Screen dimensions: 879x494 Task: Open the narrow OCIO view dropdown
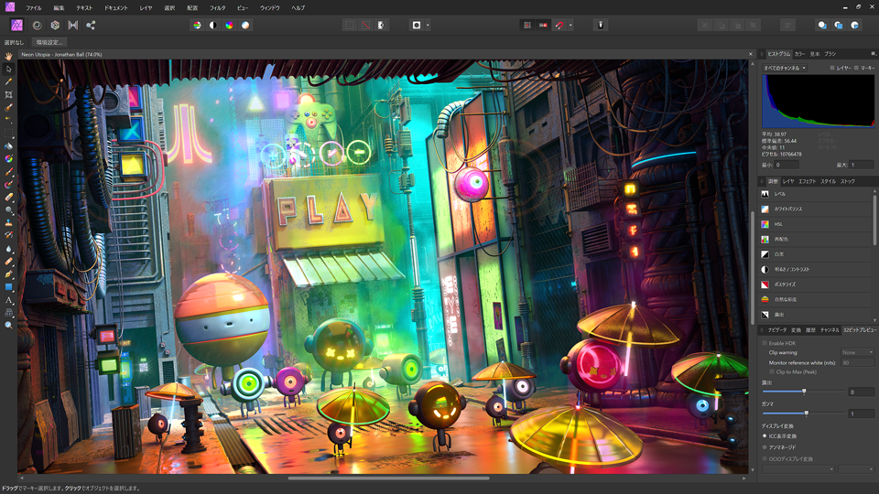856,468
